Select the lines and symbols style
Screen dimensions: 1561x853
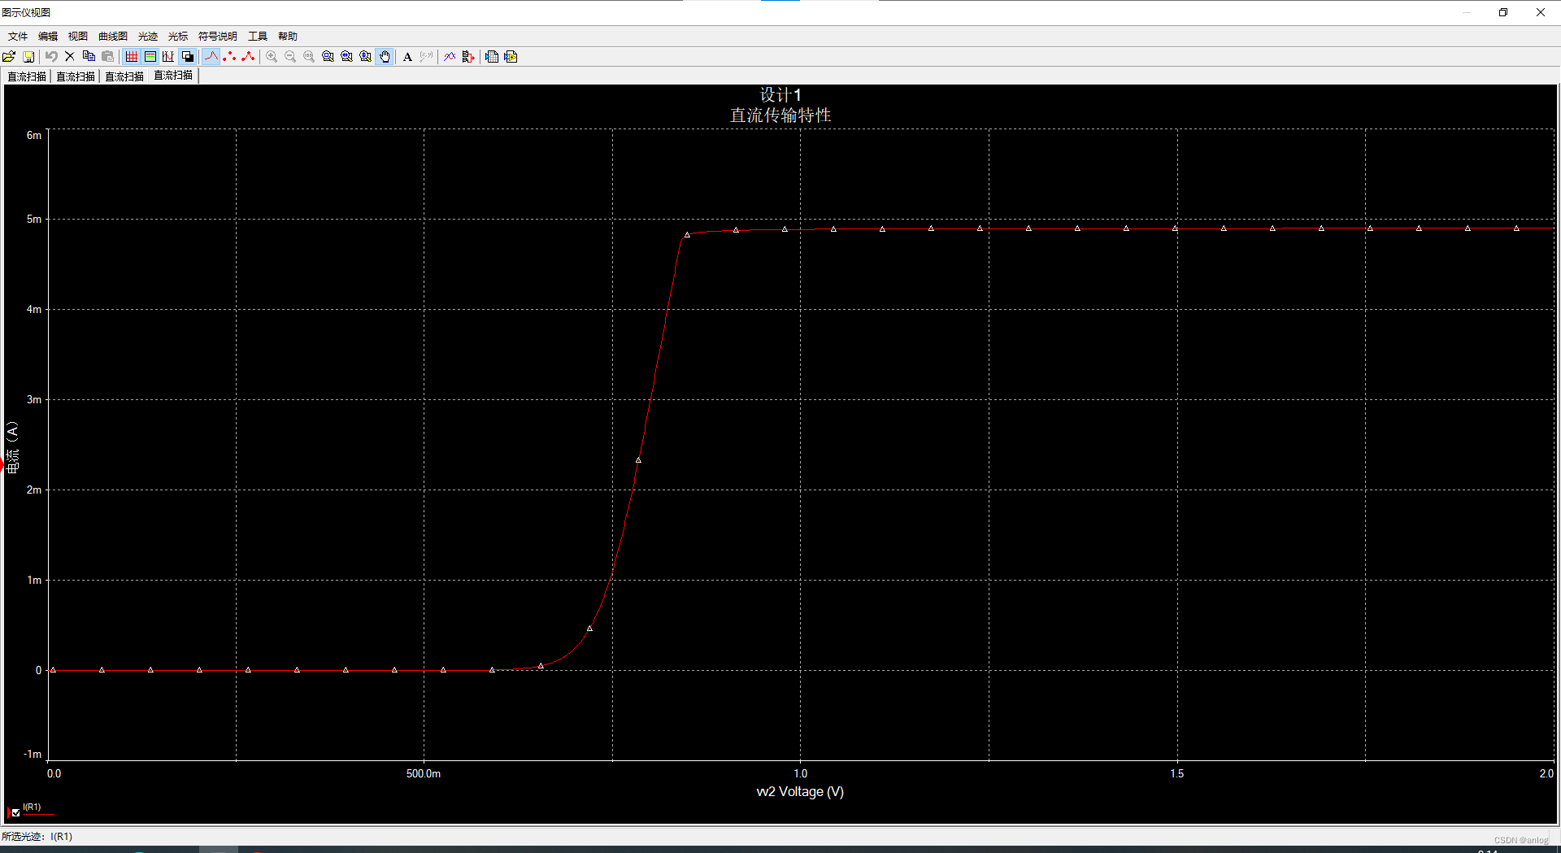coord(248,57)
